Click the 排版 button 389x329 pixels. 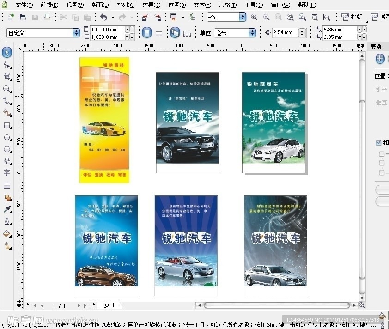[x=352, y=17]
